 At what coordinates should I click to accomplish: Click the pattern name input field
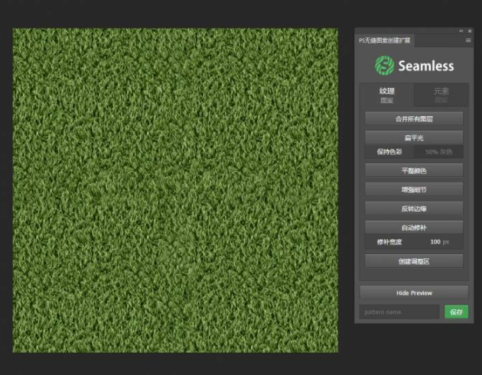click(399, 312)
